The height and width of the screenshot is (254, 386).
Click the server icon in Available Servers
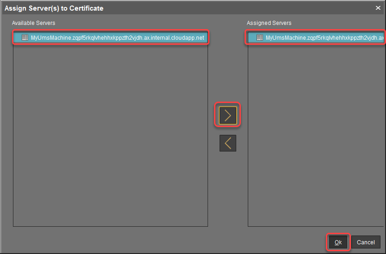click(x=25, y=38)
